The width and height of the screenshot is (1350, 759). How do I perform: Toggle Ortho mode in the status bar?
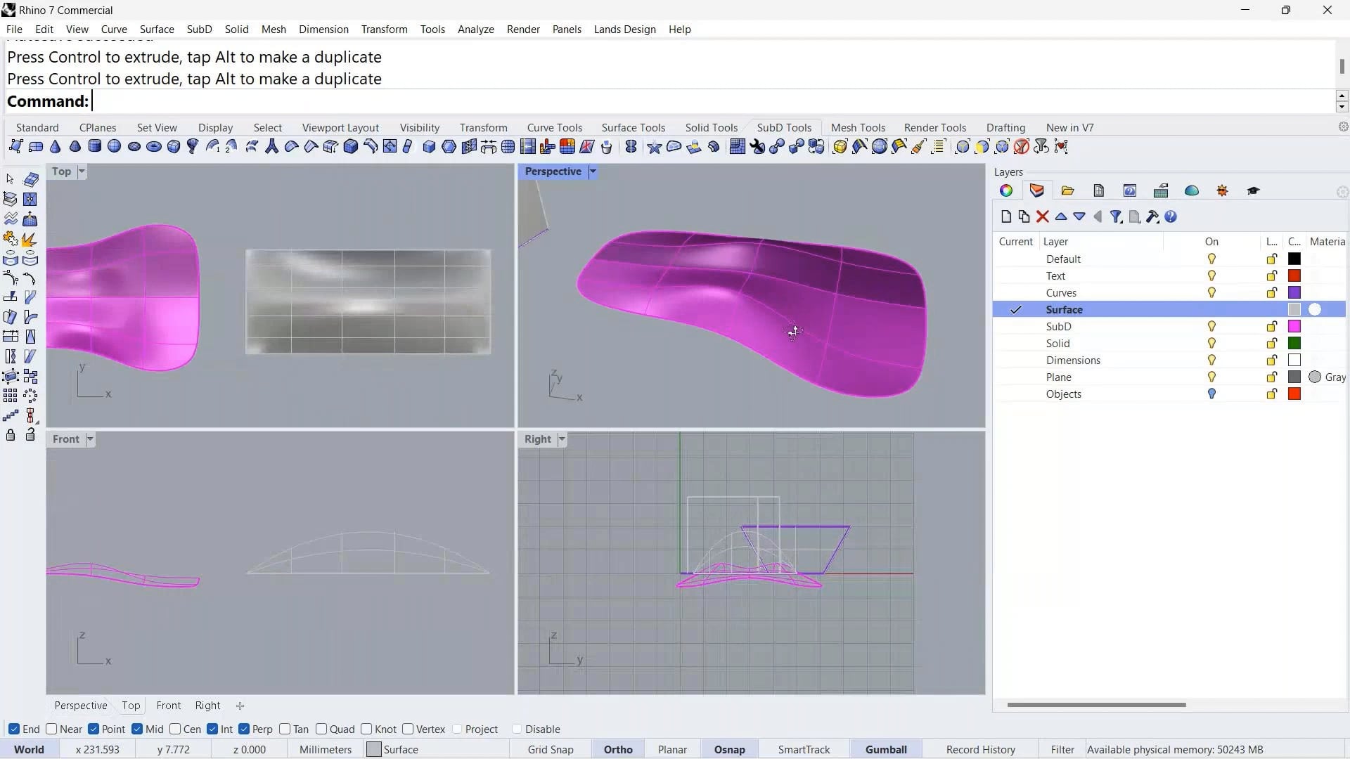pyautogui.click(x=617, y=749)
